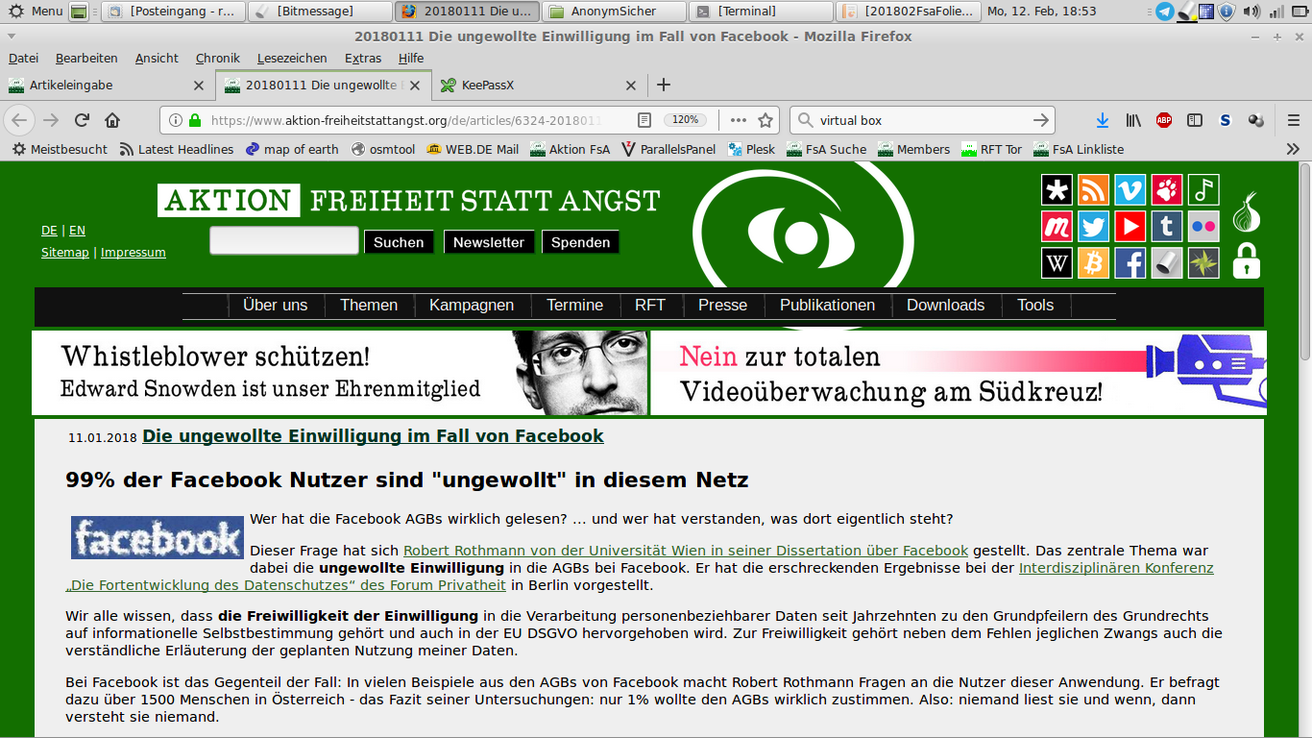Open the Firefox hamburger menu
Screen dimensions: 1312x738
tap(1293, 120)
